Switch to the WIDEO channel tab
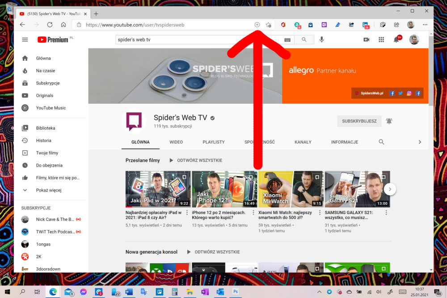Screen dimensions: 447x298 click(x=176, y=142)
